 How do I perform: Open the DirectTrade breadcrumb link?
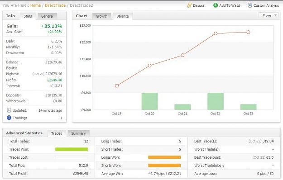point(55,5)
